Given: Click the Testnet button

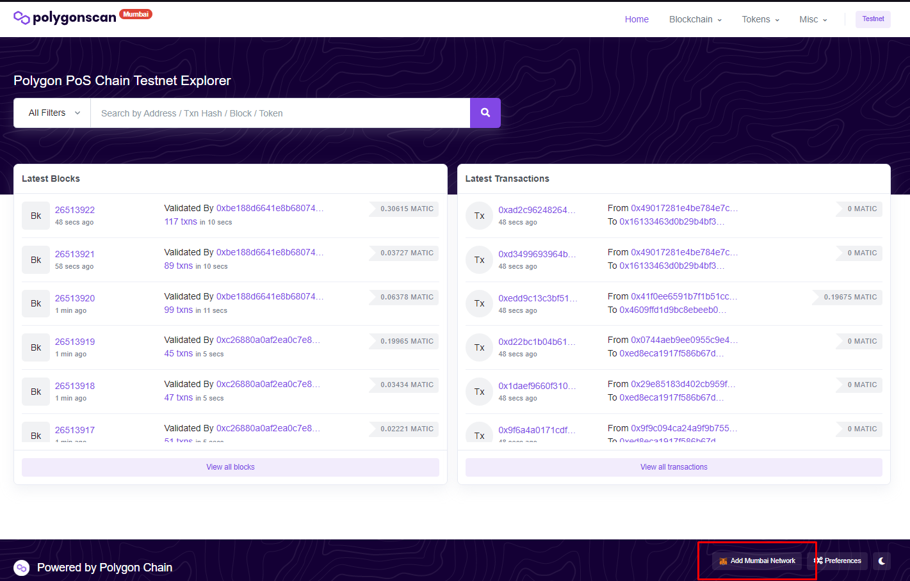Looking at the screenshot, I should pyautogui.click(x=873, y=19).
